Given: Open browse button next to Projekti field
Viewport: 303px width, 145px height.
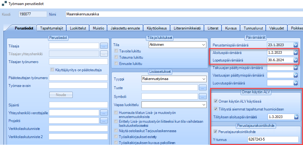Looking at the screenshot, I should coord(104,121).
